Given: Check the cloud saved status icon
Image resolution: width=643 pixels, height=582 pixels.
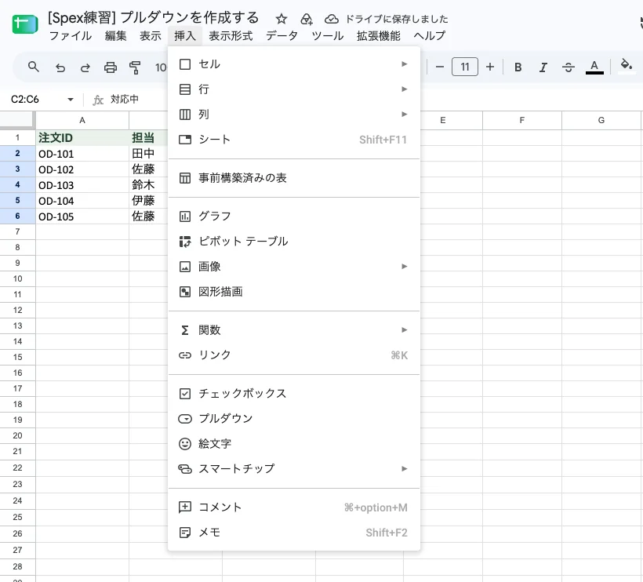Looking at the screenshot, I should (332, 19).
